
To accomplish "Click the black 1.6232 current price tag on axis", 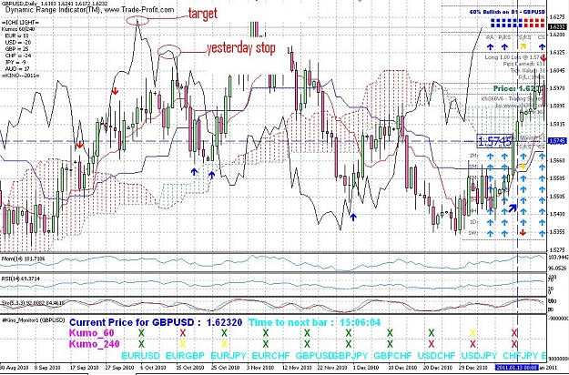I will pyautogui.click(x=557, y=26).
